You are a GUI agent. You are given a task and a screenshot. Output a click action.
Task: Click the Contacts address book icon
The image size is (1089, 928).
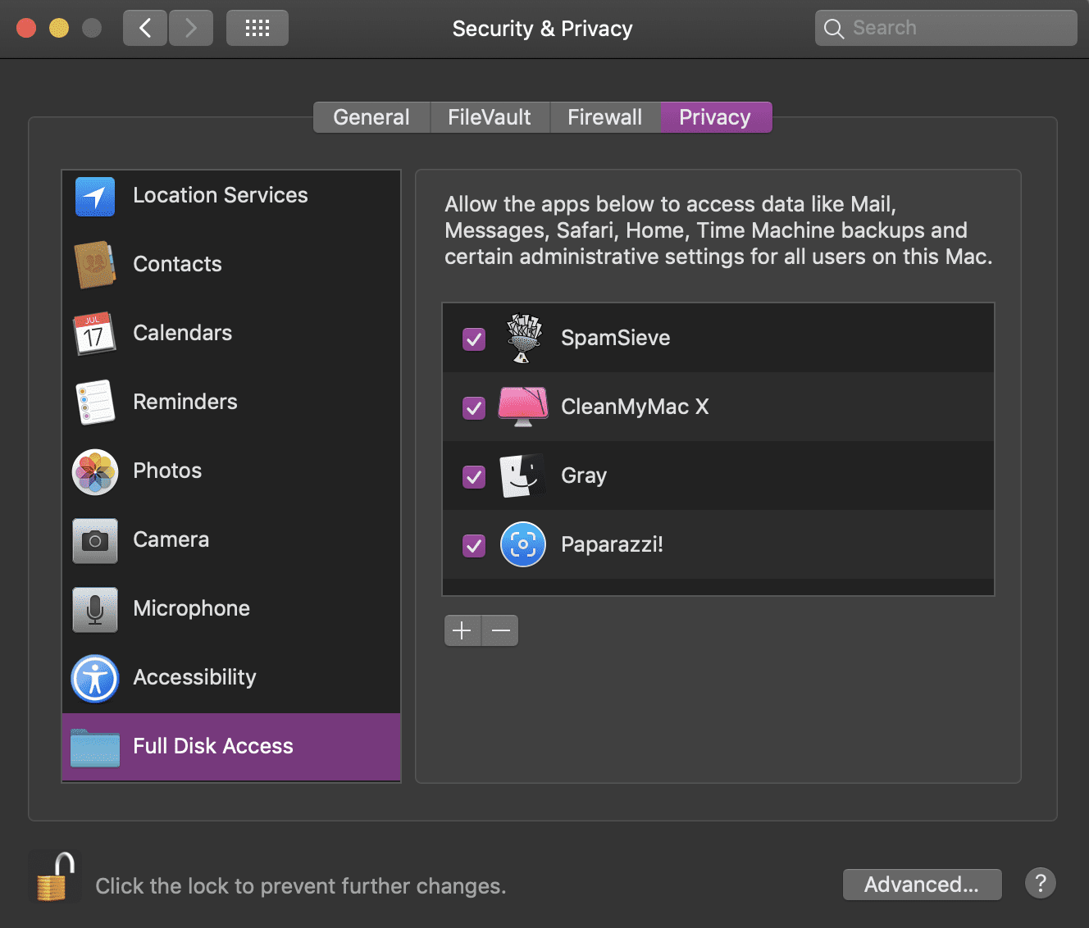tap(95, 265)
